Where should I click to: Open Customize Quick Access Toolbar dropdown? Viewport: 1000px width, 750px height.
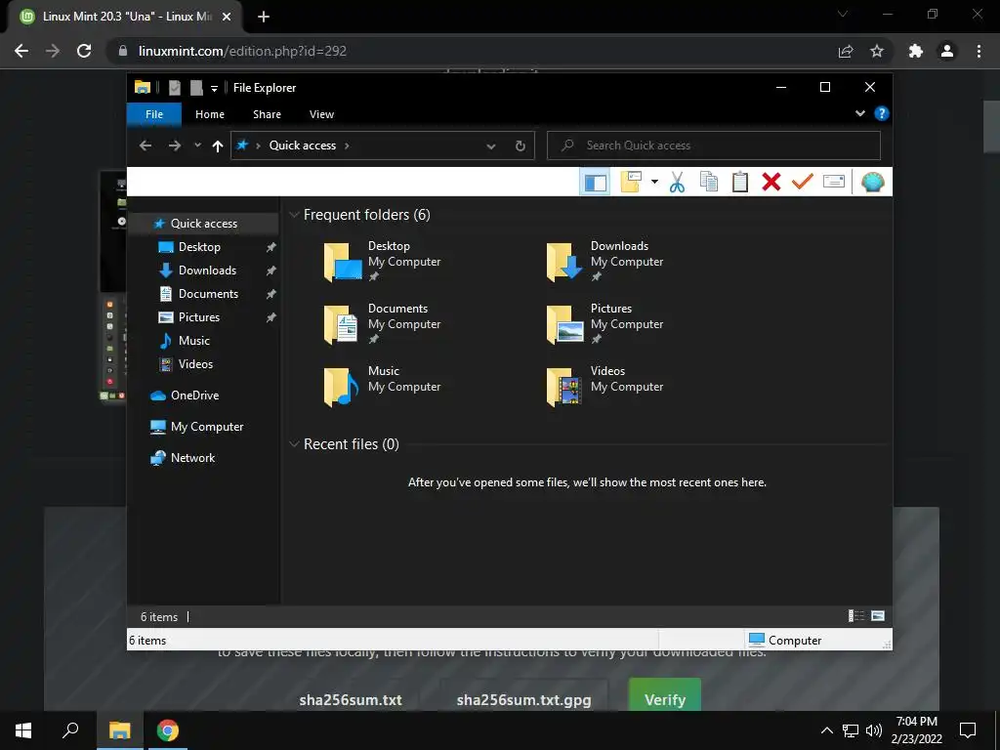(x=214, y=88)
